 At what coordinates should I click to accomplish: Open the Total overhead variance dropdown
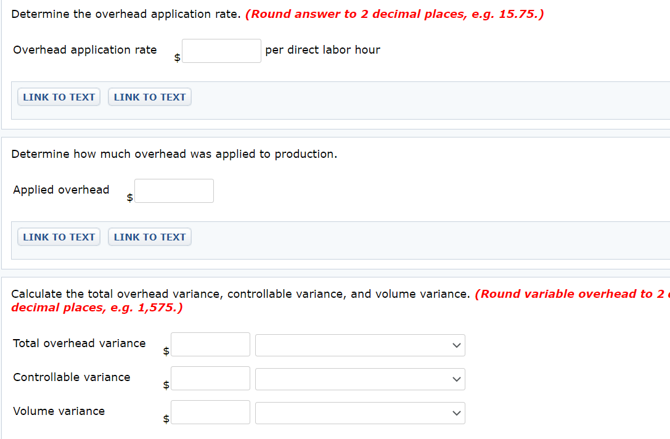(x=359, y=345)
